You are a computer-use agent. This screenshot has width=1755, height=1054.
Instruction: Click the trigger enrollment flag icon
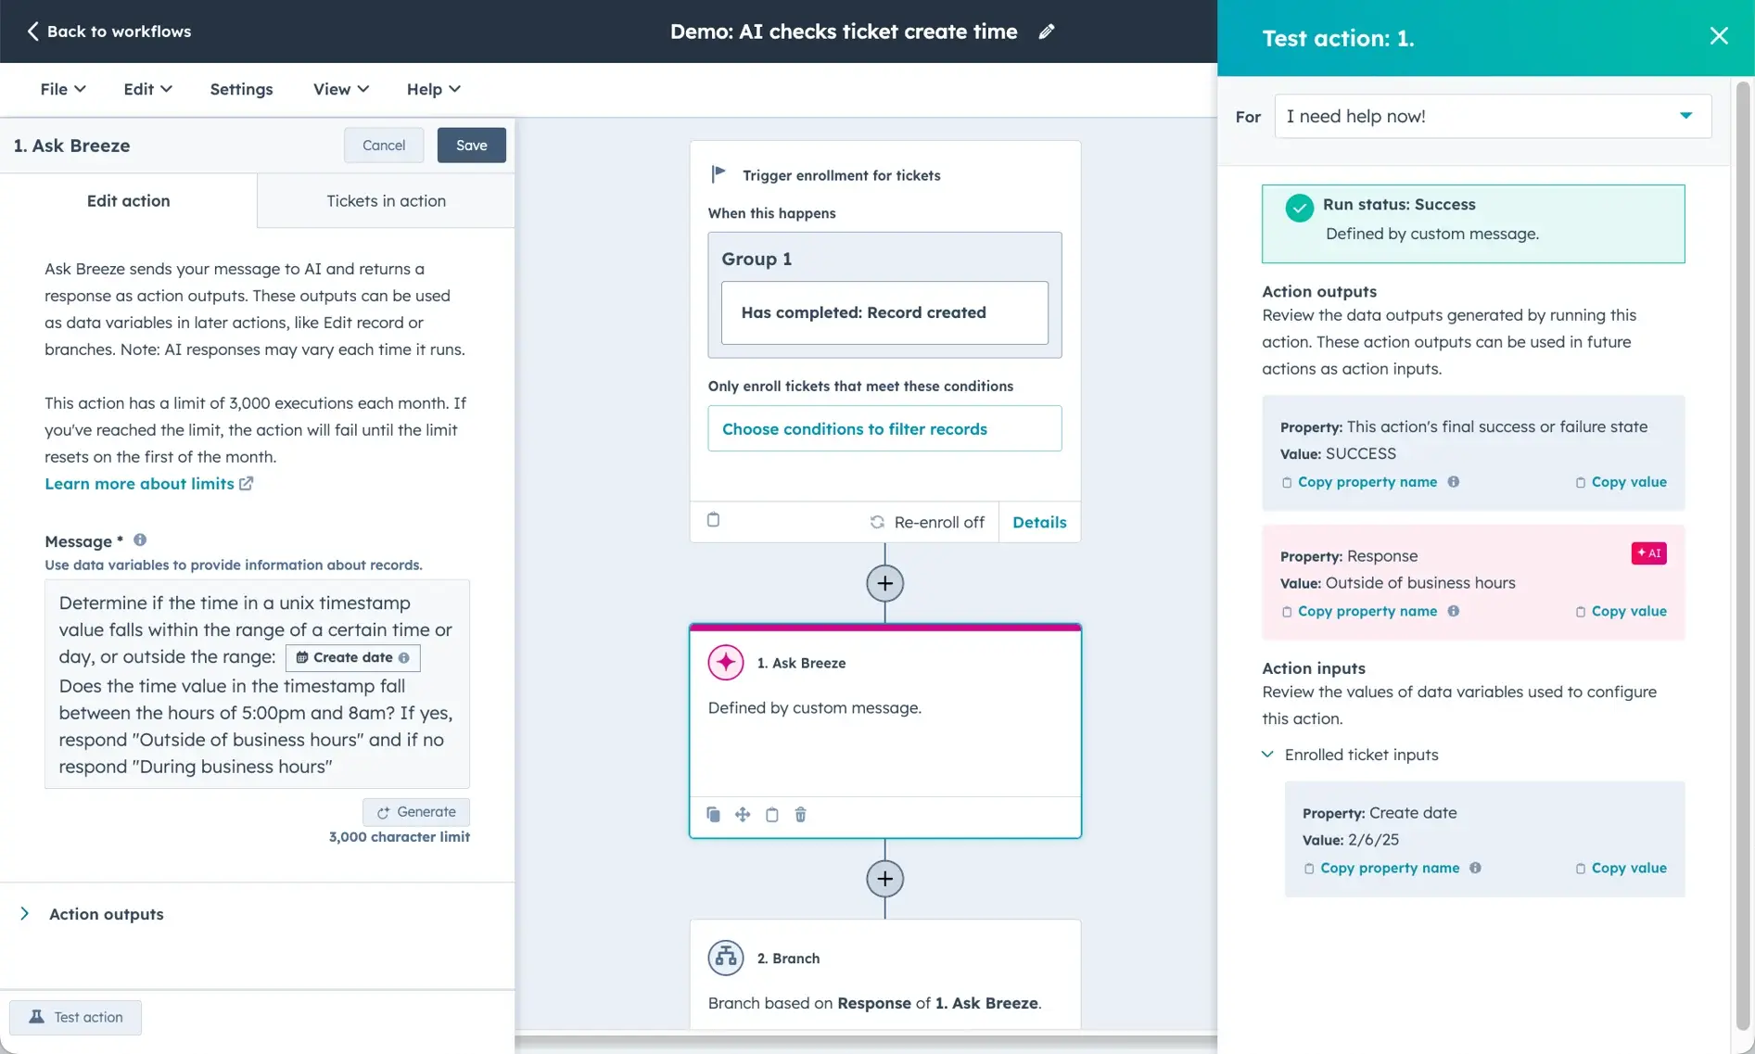click(719, 174)
